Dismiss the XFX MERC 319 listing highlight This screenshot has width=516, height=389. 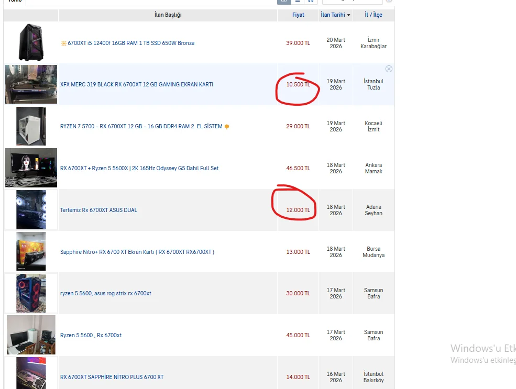tap(389, 69)
